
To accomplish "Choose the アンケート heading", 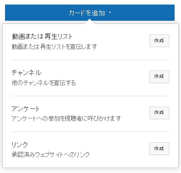I will (25, 109).
